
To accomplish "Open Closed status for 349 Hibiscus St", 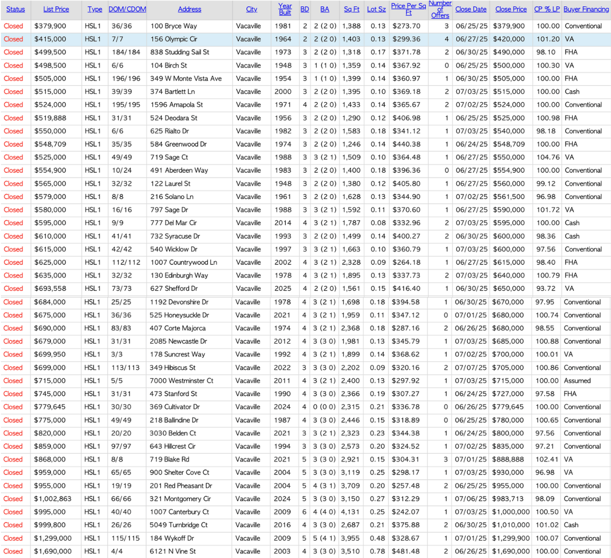I will 13,368.
